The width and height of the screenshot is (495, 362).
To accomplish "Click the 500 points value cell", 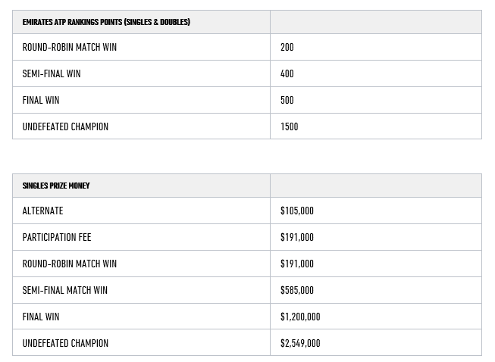I will [x=287, y=100].
